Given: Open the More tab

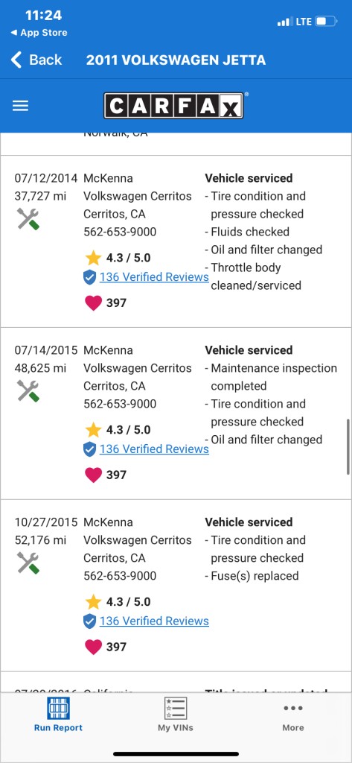Looking at the screenshot, I should click(x=293, y=717).
